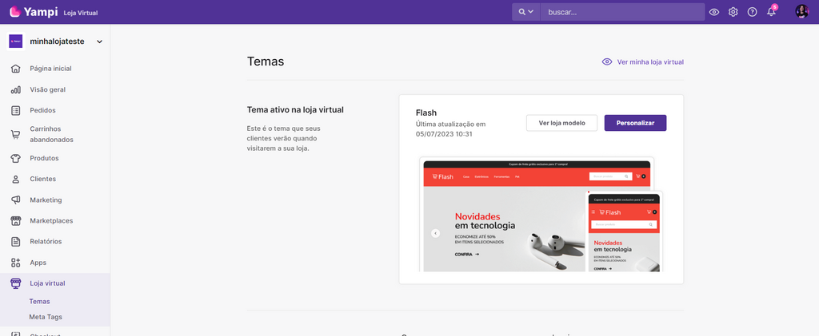This screenshot has height=336, width=819.
Task: Open notifications bell icon
Action: point(772,11)
